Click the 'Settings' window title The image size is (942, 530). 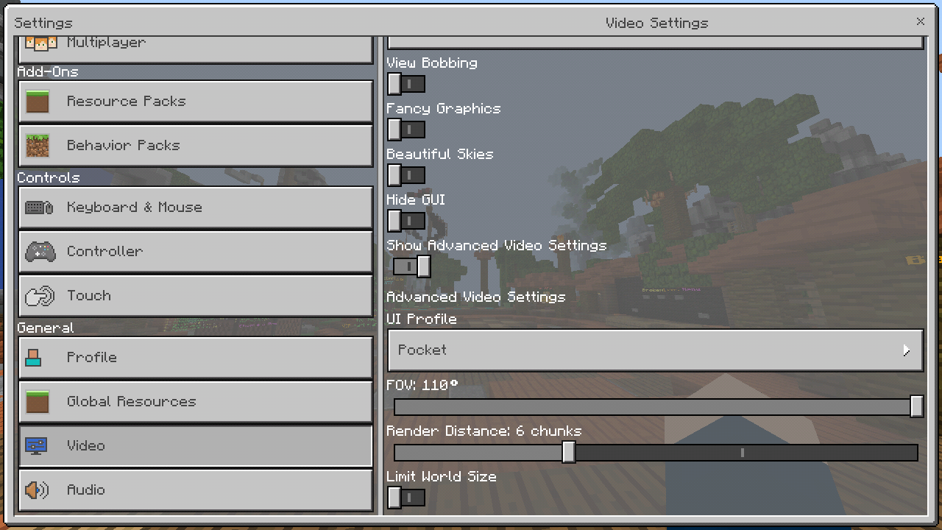pos(43,24)
